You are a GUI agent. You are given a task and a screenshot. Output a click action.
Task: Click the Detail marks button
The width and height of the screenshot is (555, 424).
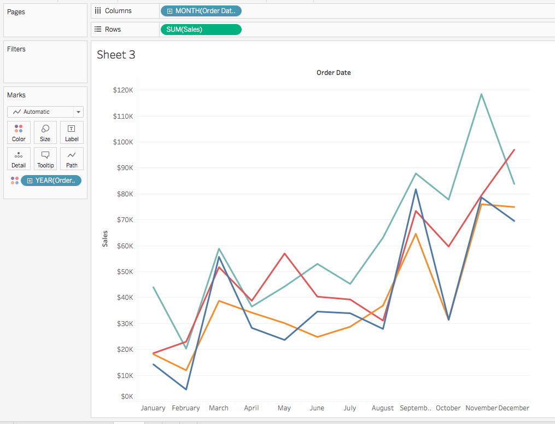[x=19, y=159]
